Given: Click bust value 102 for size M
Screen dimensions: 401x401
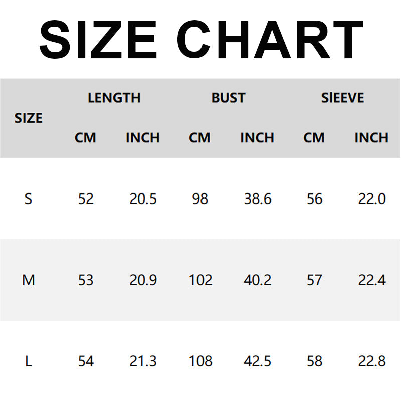Looking at the screenshot, I should (x=200, y=280).
